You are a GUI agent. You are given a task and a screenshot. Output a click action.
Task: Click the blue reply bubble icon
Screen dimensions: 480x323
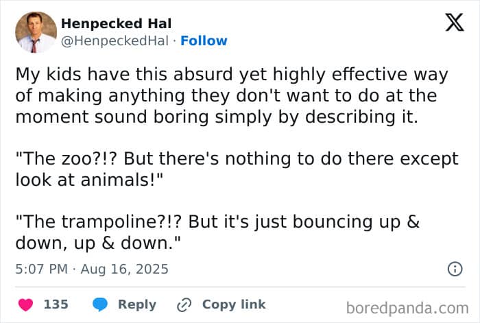coord(100,304)
